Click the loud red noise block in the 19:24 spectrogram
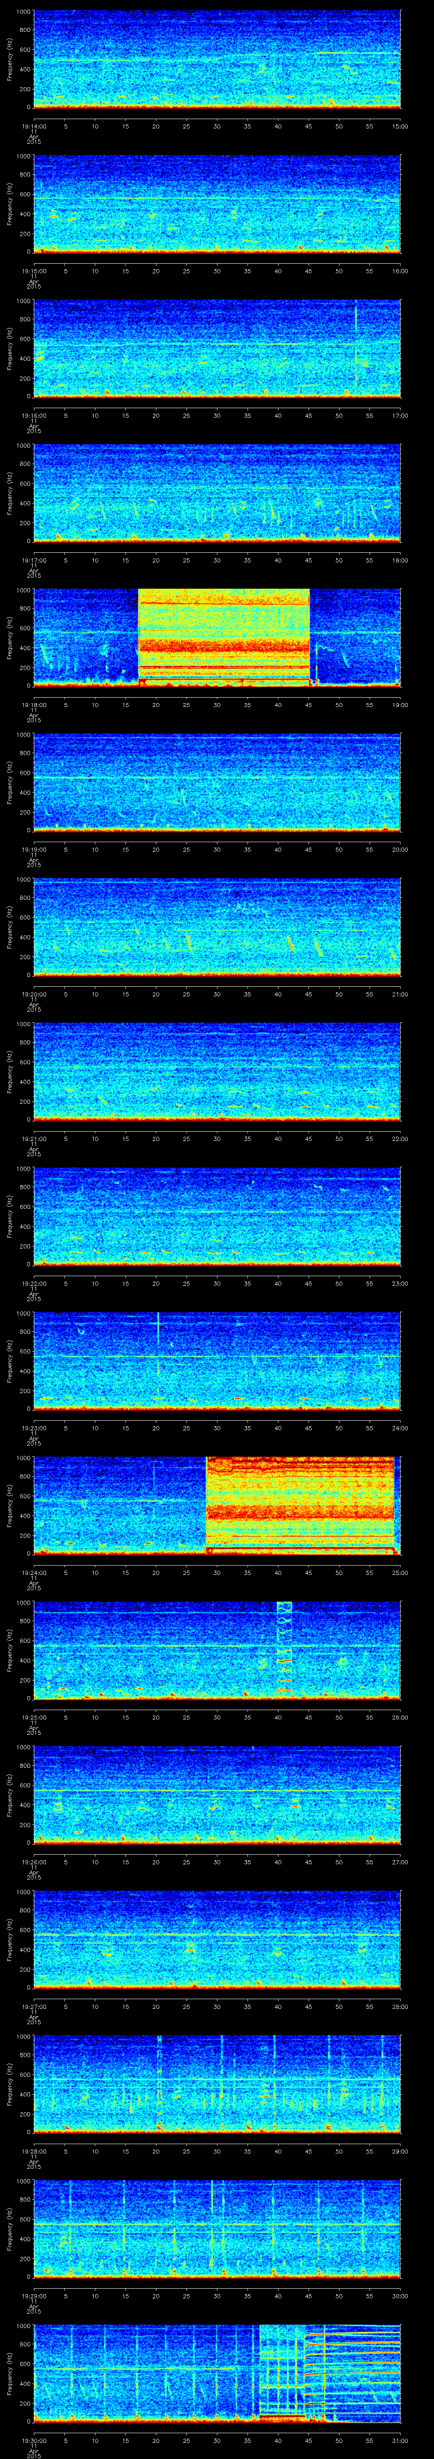 click(300, 1503)
